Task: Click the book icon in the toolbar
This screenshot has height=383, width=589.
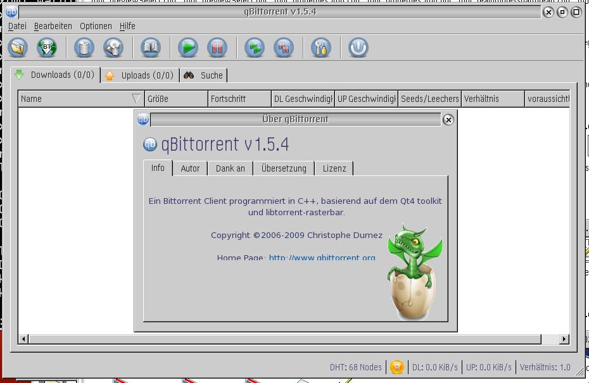Action: click(151, 47)
